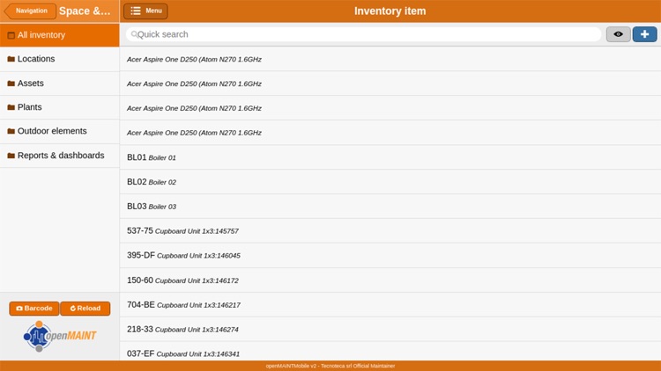This screenshot has width=661, height=371.
Task: Click the Inventory item header title
Action: pyautogui.click(x=390, y=11)
